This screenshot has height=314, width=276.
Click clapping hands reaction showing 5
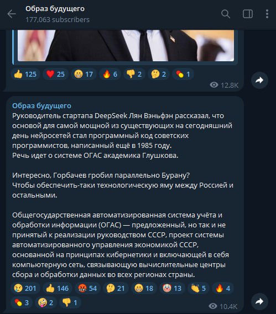click(199, 289)
